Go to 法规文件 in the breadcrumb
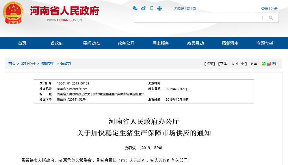The height and width of the screenshot is (165, 288). point(48,64)
